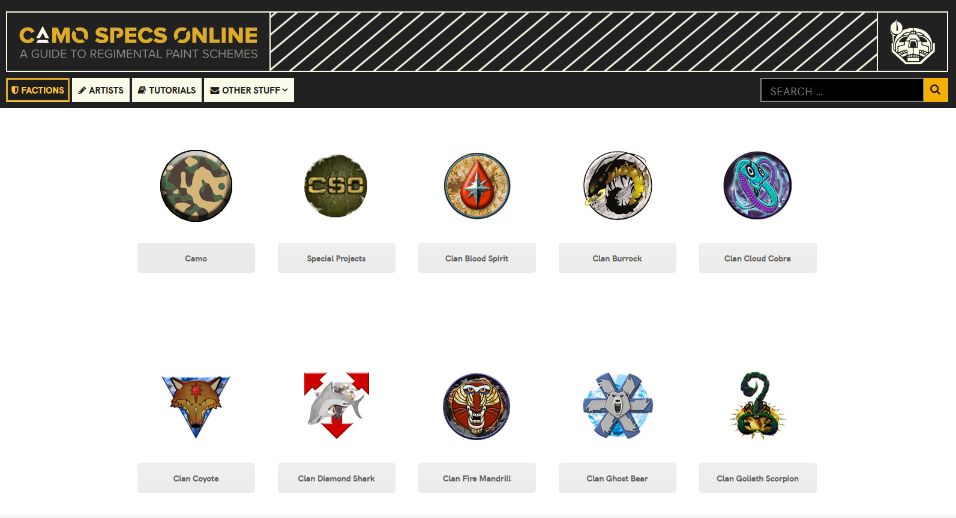Open the Tutorials menu item
The height and width of the screenshot is (518, 956).
[167, 90]
